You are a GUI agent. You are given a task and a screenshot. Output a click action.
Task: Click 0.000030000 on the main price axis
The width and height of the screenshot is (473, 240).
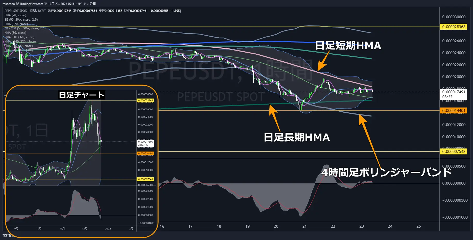[x=454, y=17]
